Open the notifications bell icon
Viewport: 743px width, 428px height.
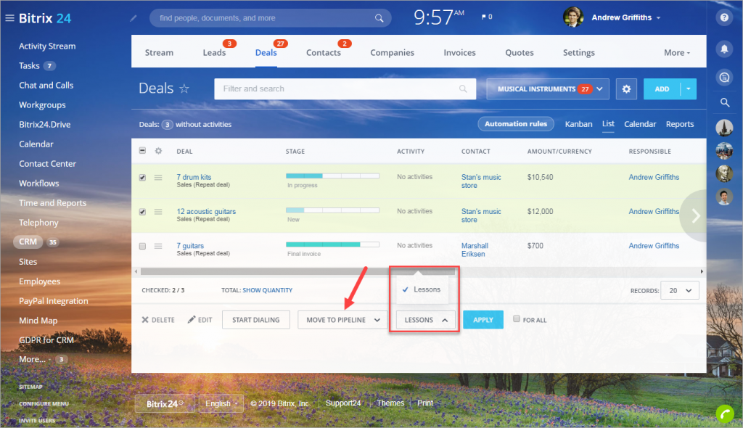724,49
